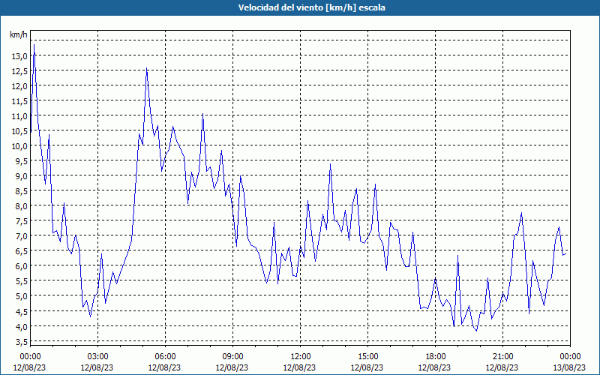Select the 10,0 y-axis value
This screenshot has width=600, height=375.
(x=19, y=145)
